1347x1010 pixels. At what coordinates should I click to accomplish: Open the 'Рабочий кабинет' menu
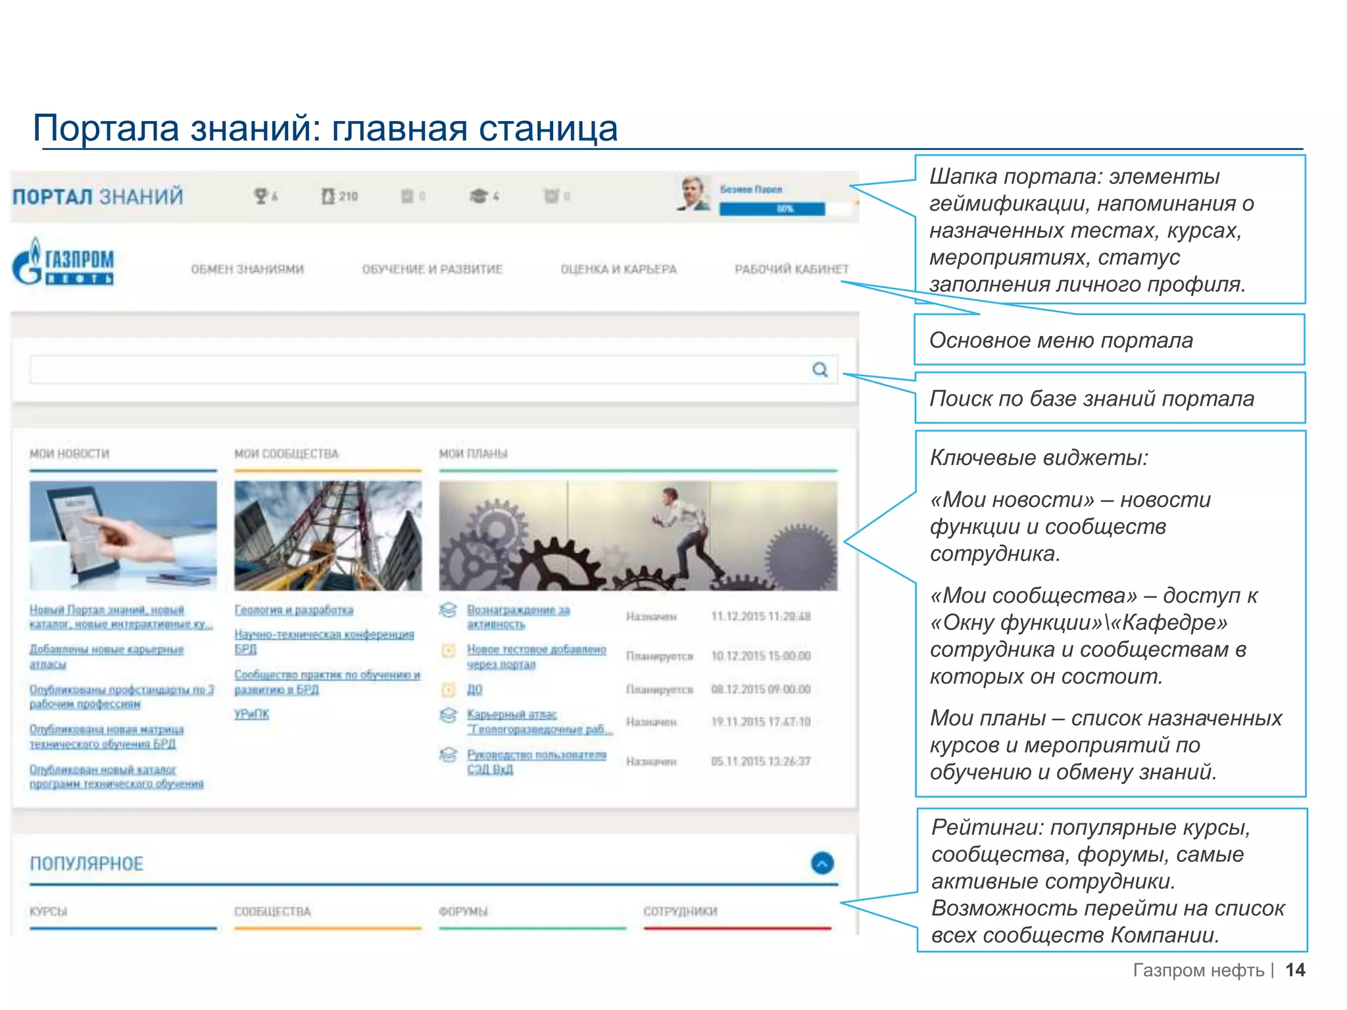tap(791, 269)
